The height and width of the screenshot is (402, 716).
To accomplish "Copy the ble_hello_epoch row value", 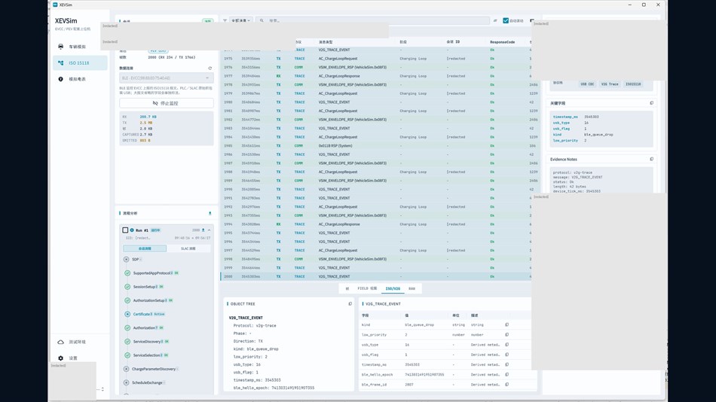I will click(x=507, y=375).
